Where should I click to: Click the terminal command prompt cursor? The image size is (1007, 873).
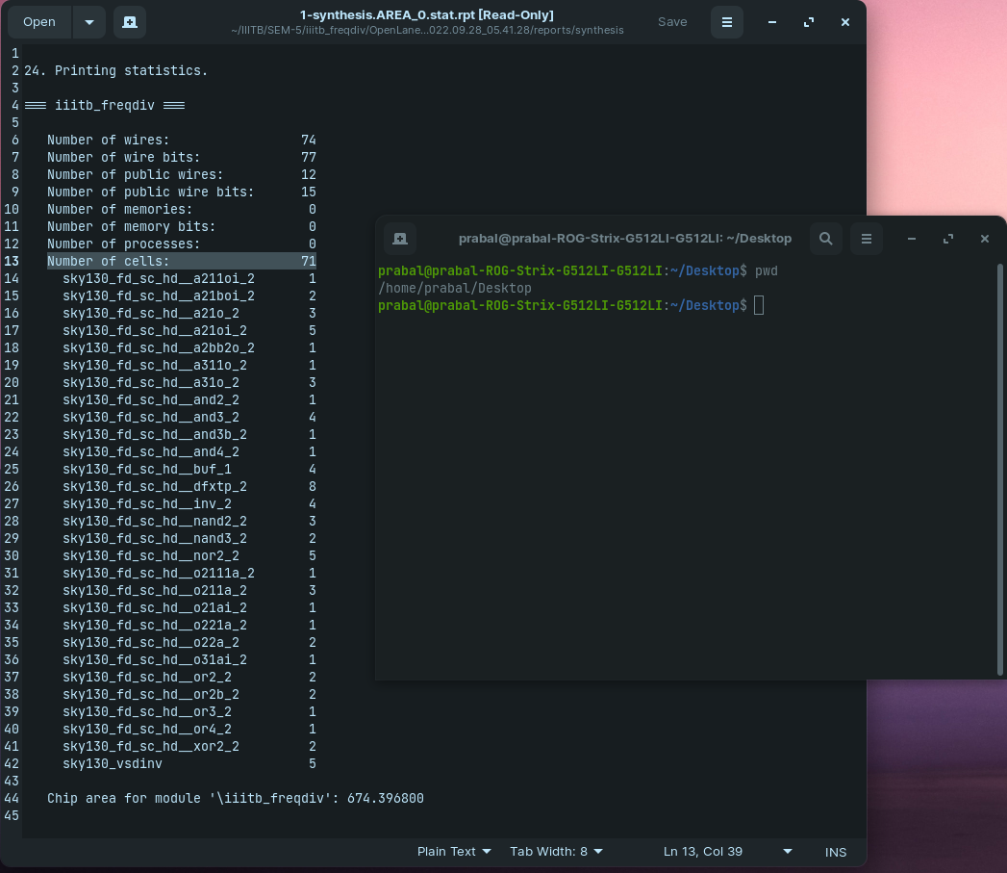759,305
